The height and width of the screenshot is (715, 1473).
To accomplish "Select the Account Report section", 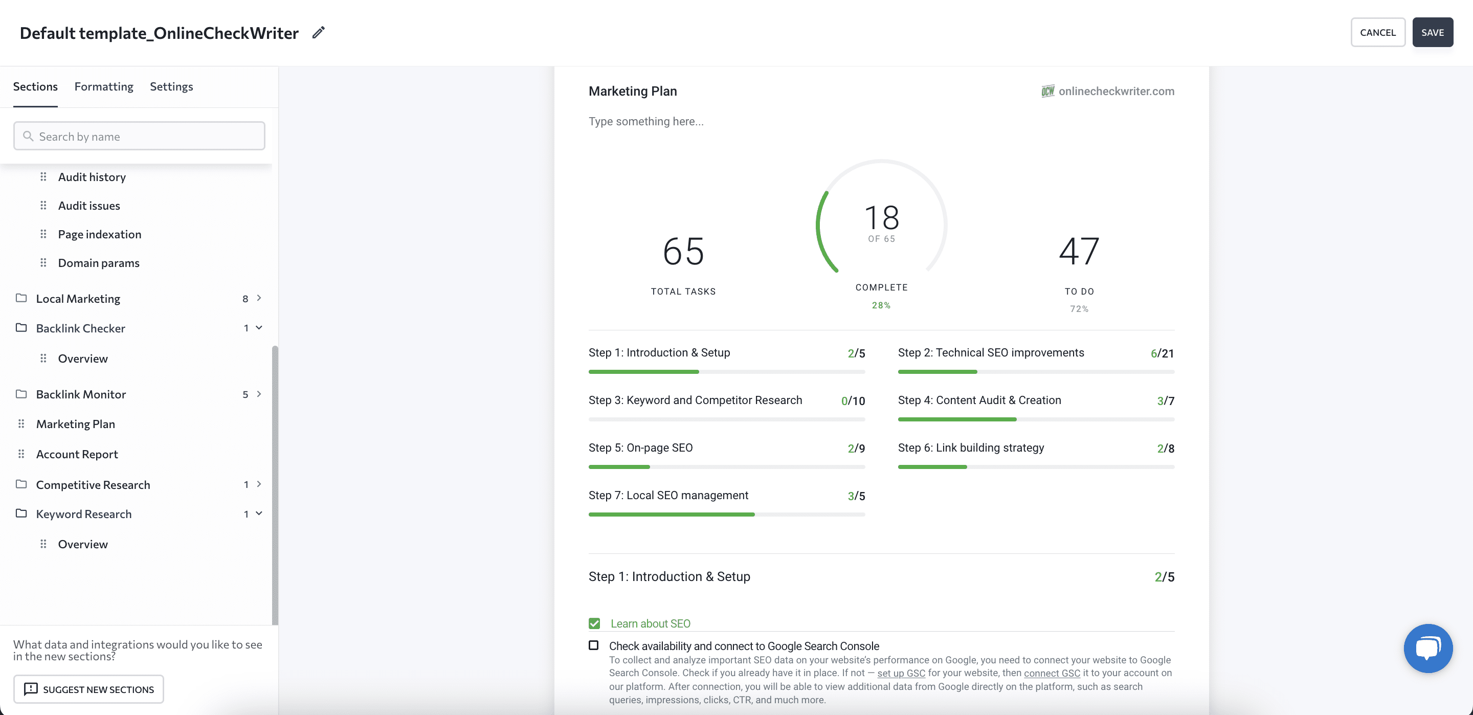I will point(77,454).
